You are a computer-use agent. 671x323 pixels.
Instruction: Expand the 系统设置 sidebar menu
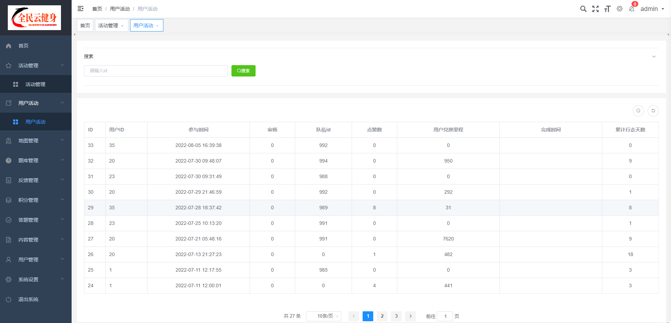[x=35, y=279]
